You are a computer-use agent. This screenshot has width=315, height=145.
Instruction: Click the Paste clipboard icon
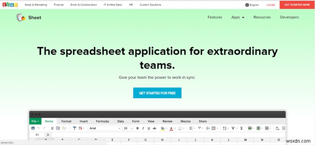click(x=63, y=128)
